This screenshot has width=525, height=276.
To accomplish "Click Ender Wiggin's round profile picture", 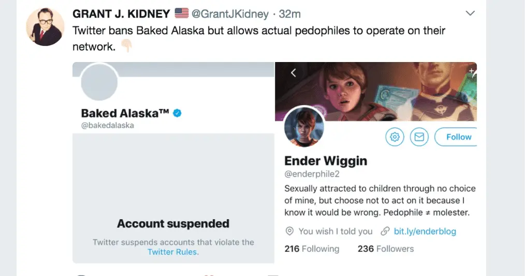I will [x=304, y=128].
